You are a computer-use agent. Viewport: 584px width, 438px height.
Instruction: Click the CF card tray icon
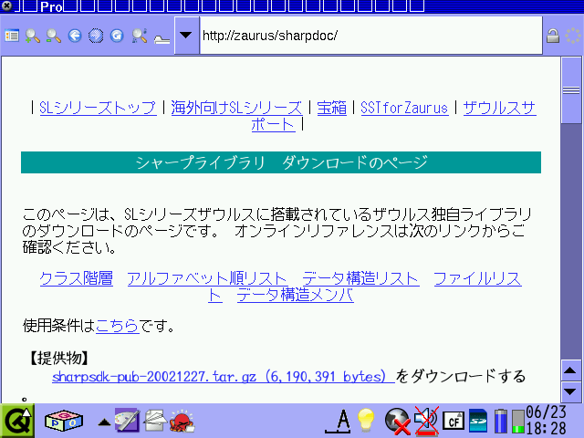(454, 422)
